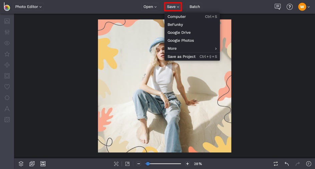Open the Overlays badge icon
Viewport: 315px width, 169px height.
pyautogui.click(x=7, y=98)
